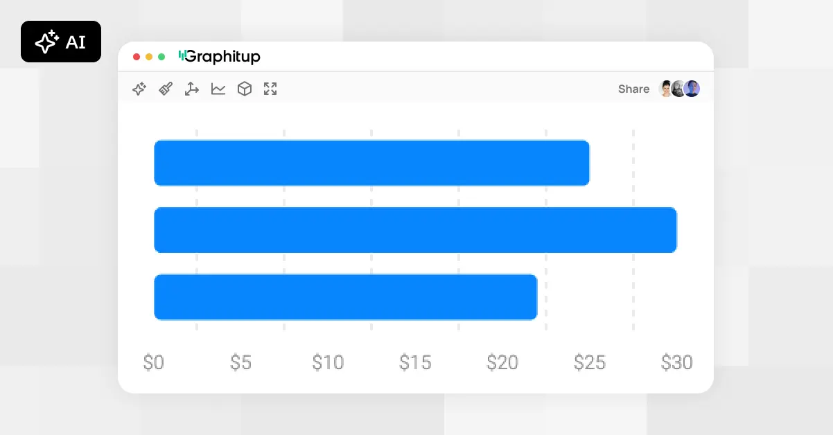
Task: Select the paintbrush style tool
Action: 166,89
